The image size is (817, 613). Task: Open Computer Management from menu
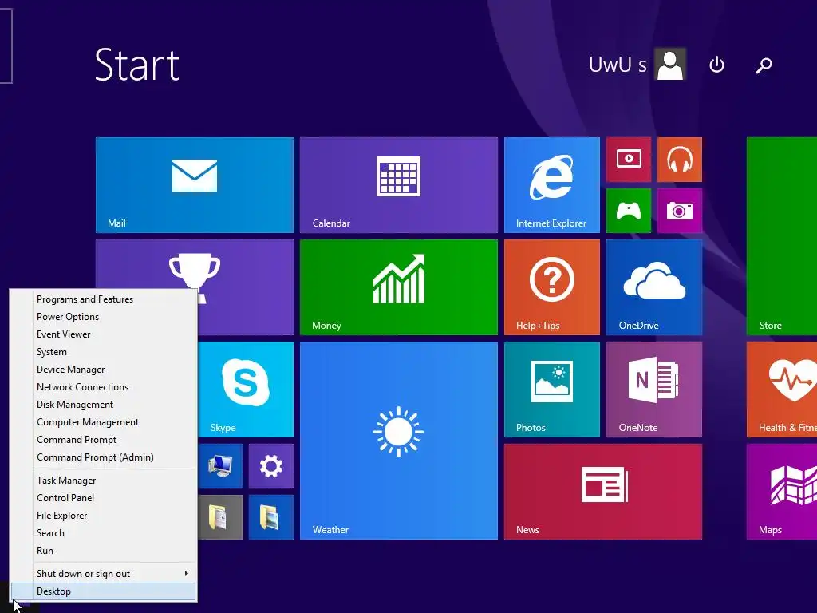click(x=103, y=422)
